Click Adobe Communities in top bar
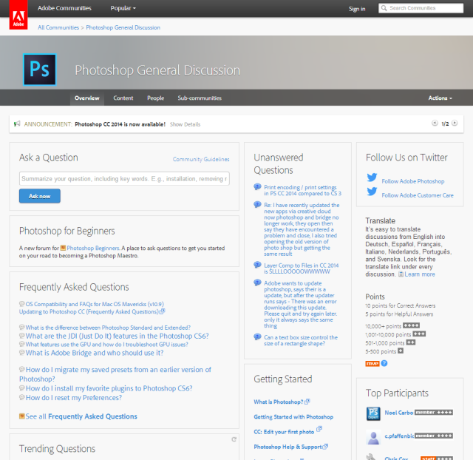 point(64,8)
